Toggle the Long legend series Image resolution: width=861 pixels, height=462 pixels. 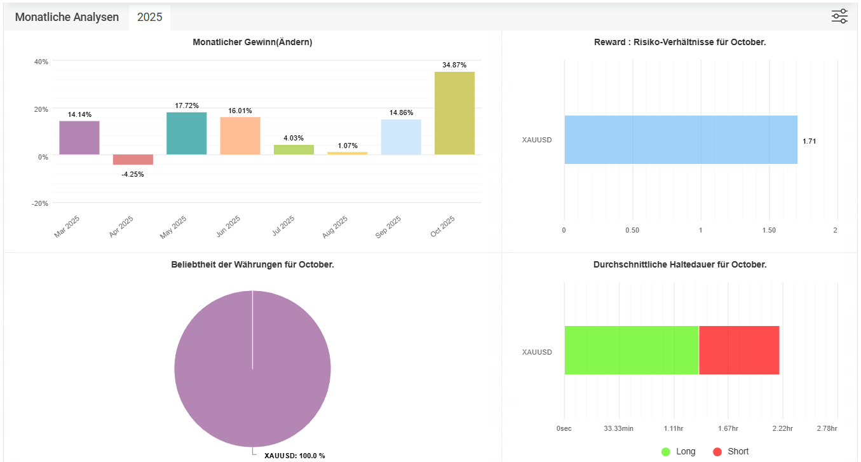pyautogui.click(x=686, y=451)
